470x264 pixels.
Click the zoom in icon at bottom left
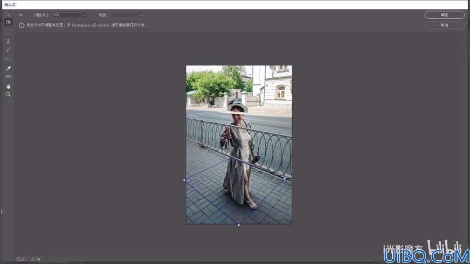click(x=23, y=259)
